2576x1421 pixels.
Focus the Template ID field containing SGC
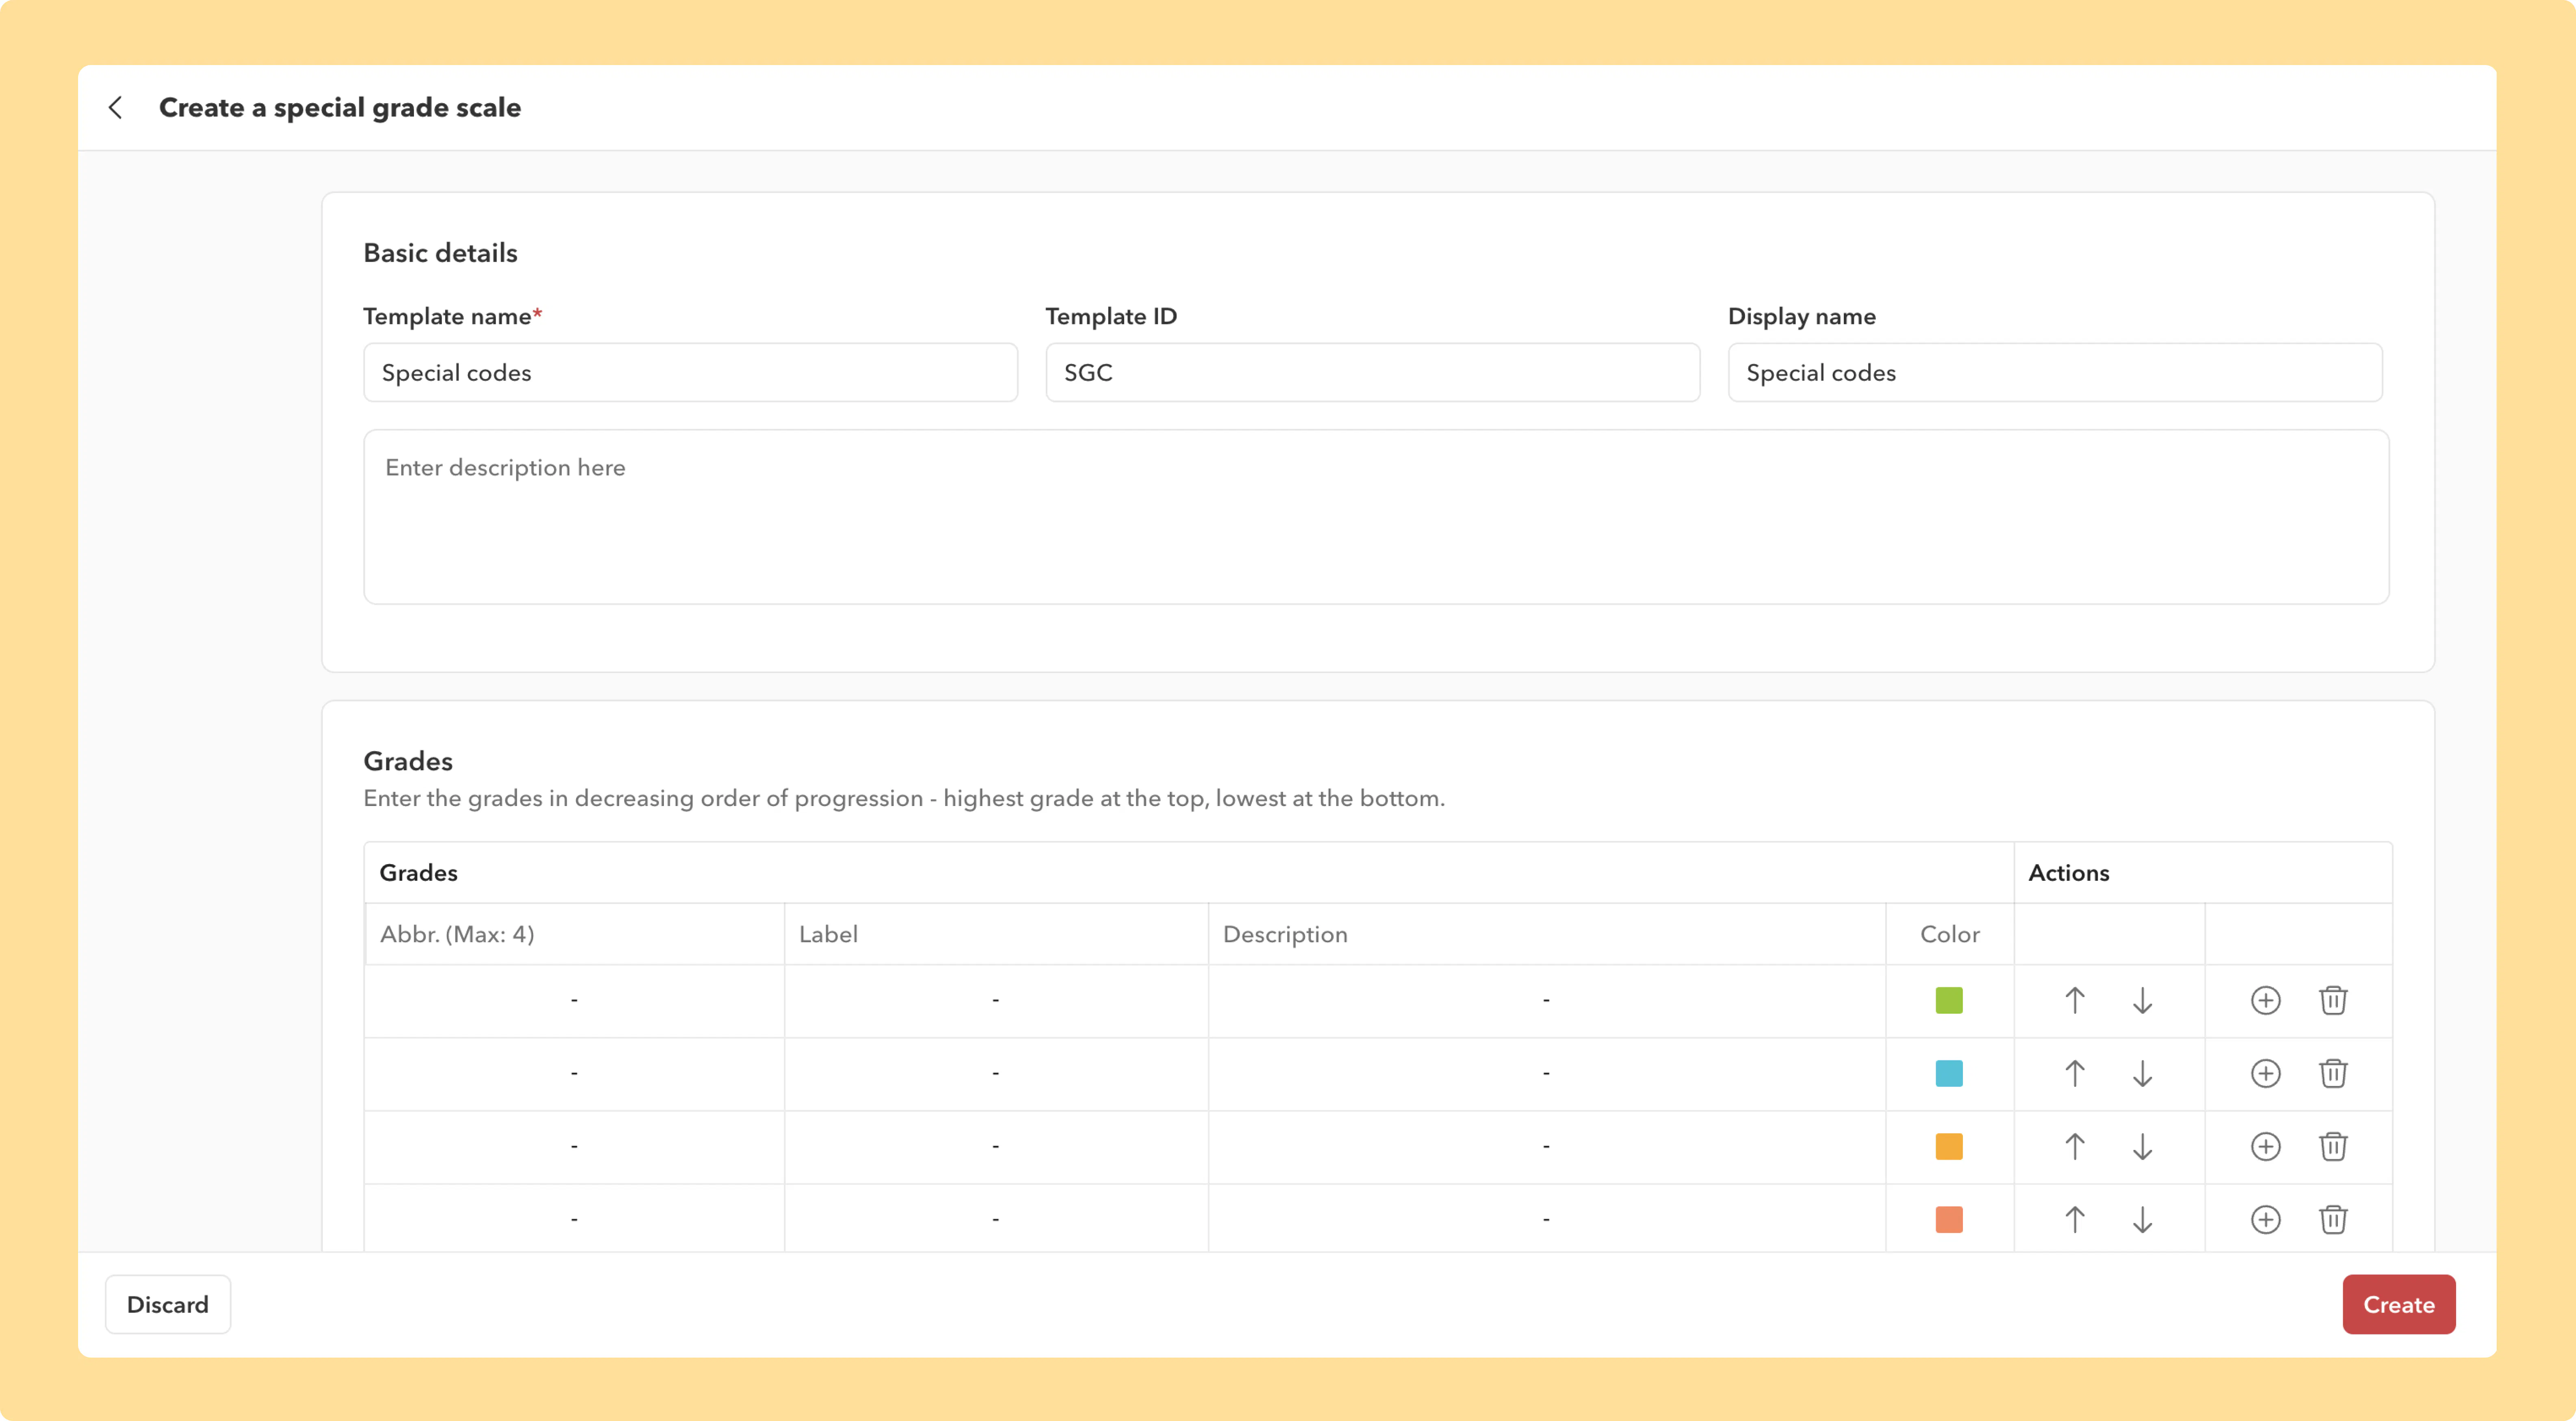[1372, 373]
